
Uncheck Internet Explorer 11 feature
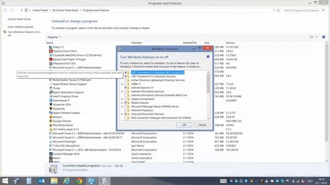(126, 88)
